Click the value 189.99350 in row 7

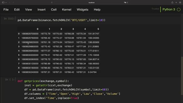coord(94,64)
